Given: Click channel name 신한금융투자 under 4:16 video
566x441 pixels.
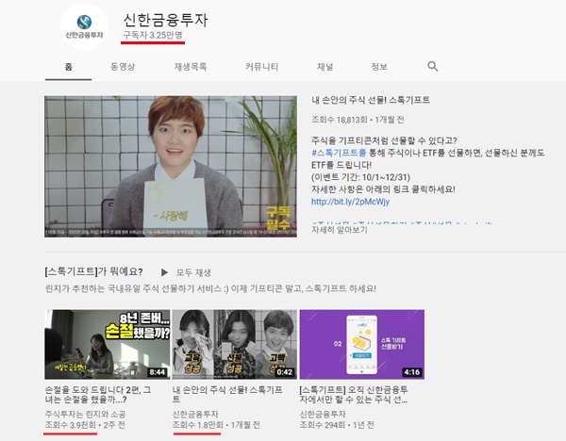Looking at the screenshot, I should (x=323, y=415).
